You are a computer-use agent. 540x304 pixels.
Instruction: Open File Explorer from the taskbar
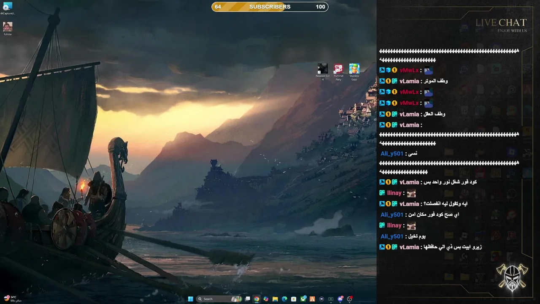tap(275, 299)
